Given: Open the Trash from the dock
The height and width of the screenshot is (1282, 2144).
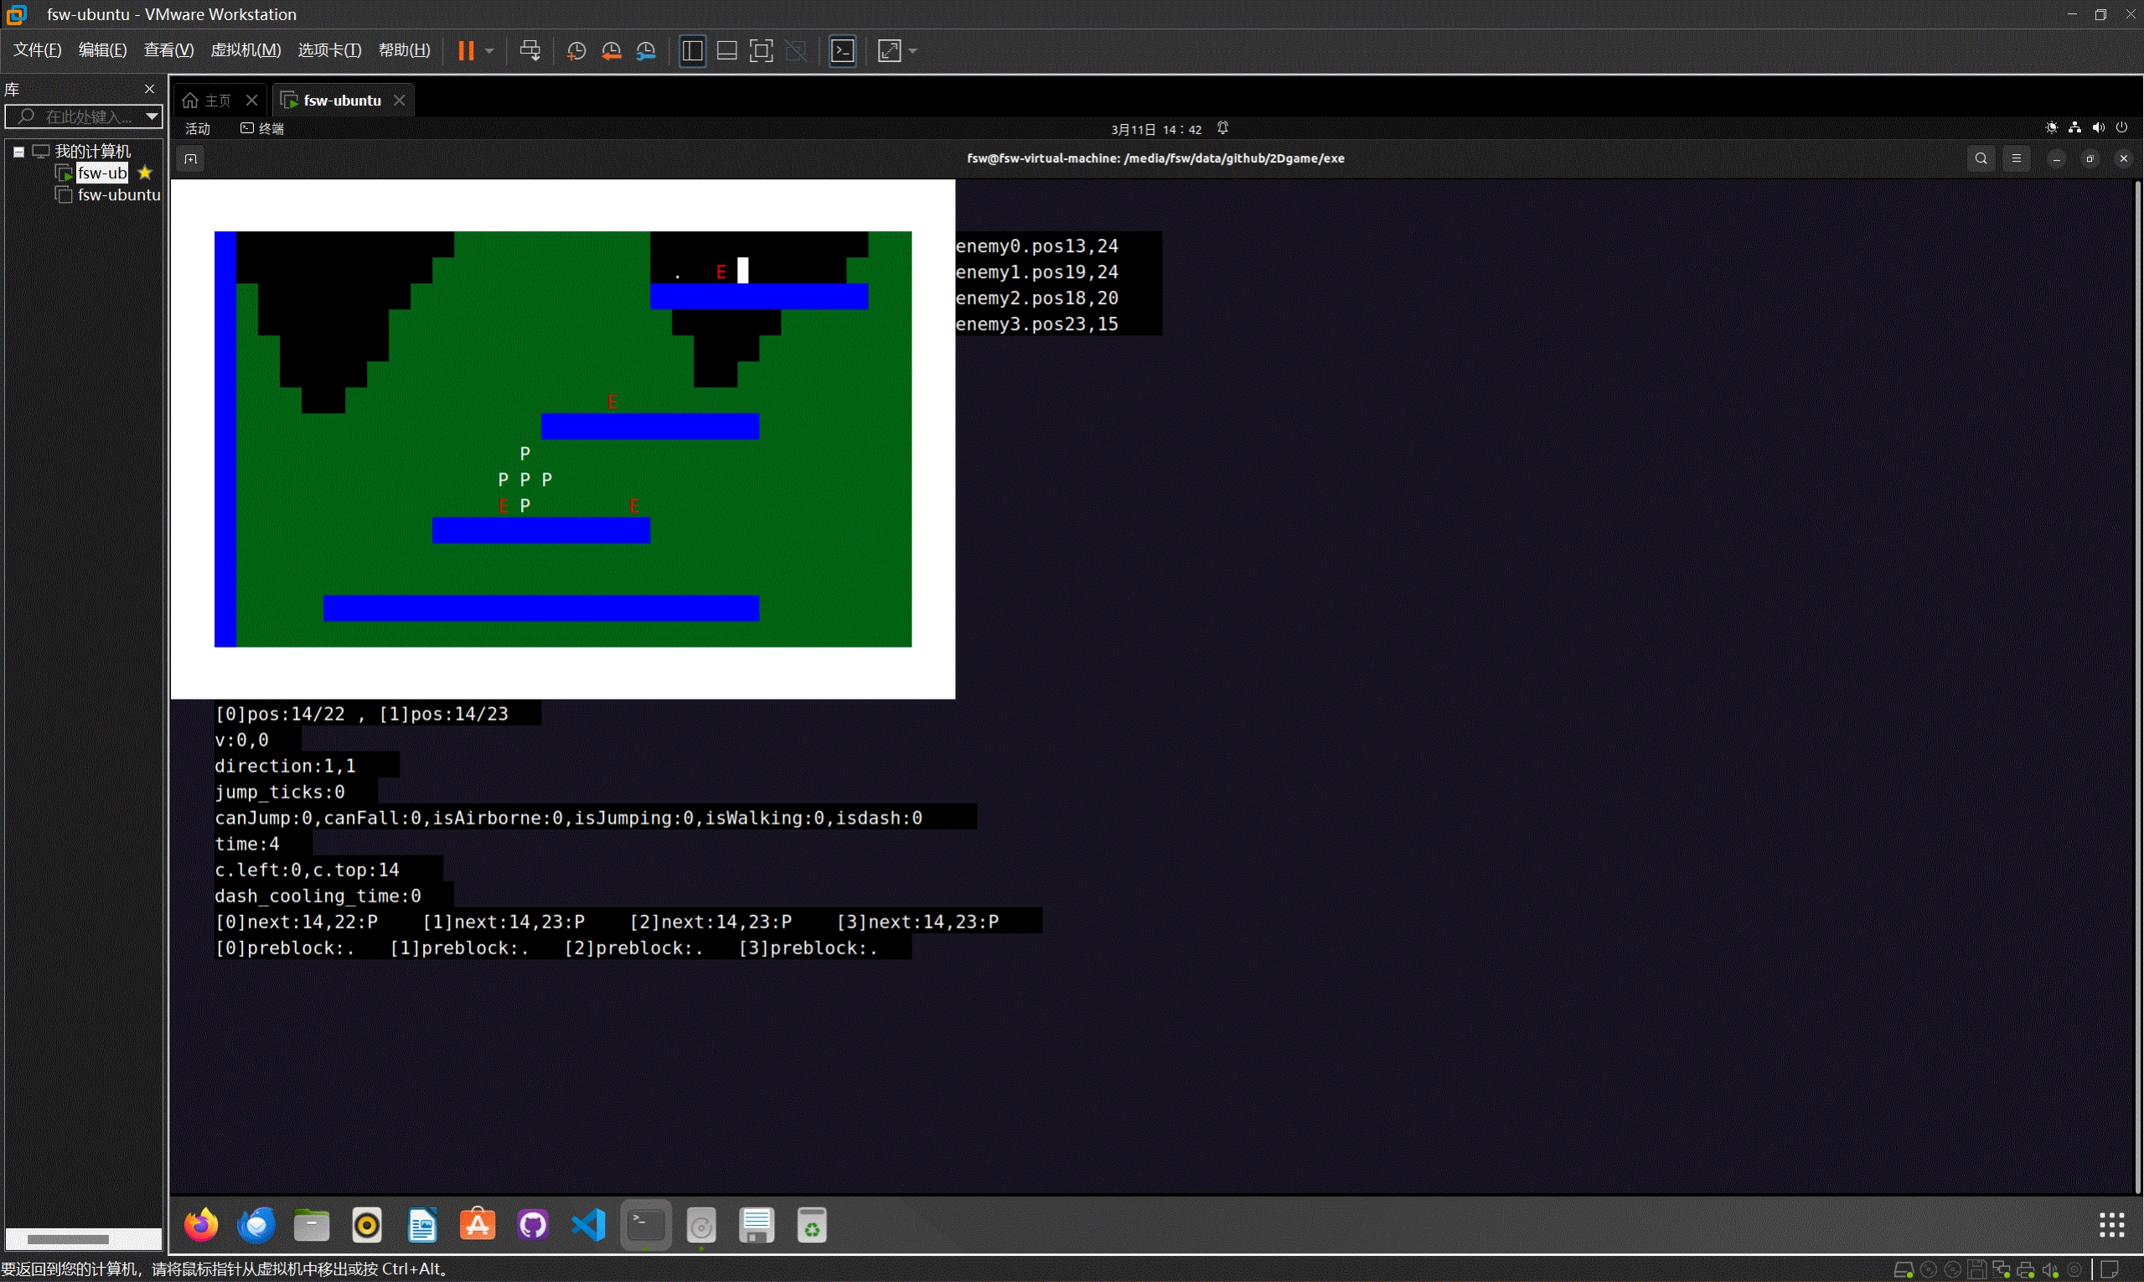Looking at the screenshot, I should coord(812,1225).
